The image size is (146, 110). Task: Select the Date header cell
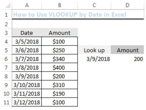coord(27,33)
